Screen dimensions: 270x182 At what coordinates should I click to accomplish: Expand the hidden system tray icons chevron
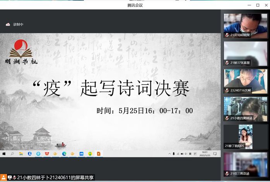169,154
